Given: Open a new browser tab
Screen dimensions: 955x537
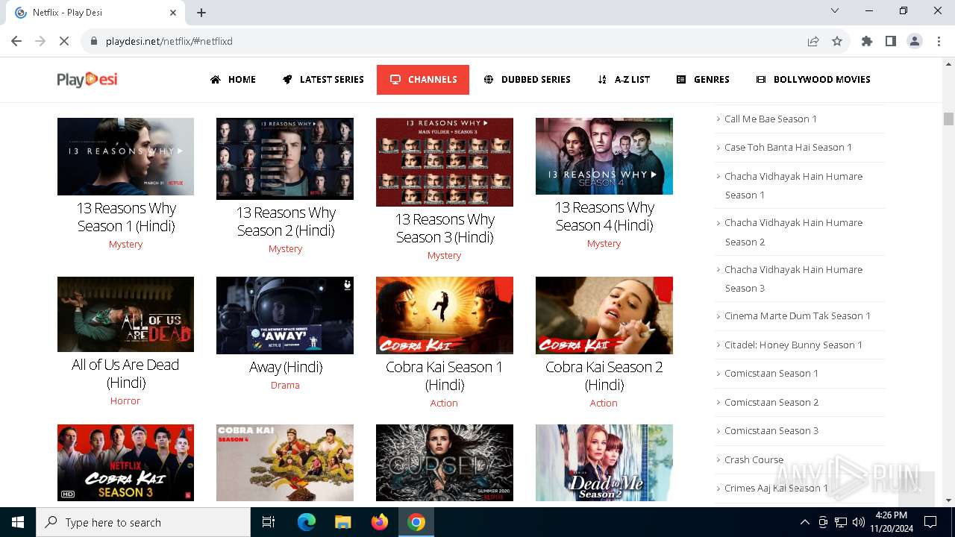Looking at the screenshot, I should [201, 13].
